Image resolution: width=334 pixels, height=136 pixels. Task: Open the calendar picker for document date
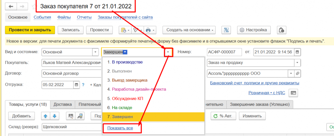[297, 52]
